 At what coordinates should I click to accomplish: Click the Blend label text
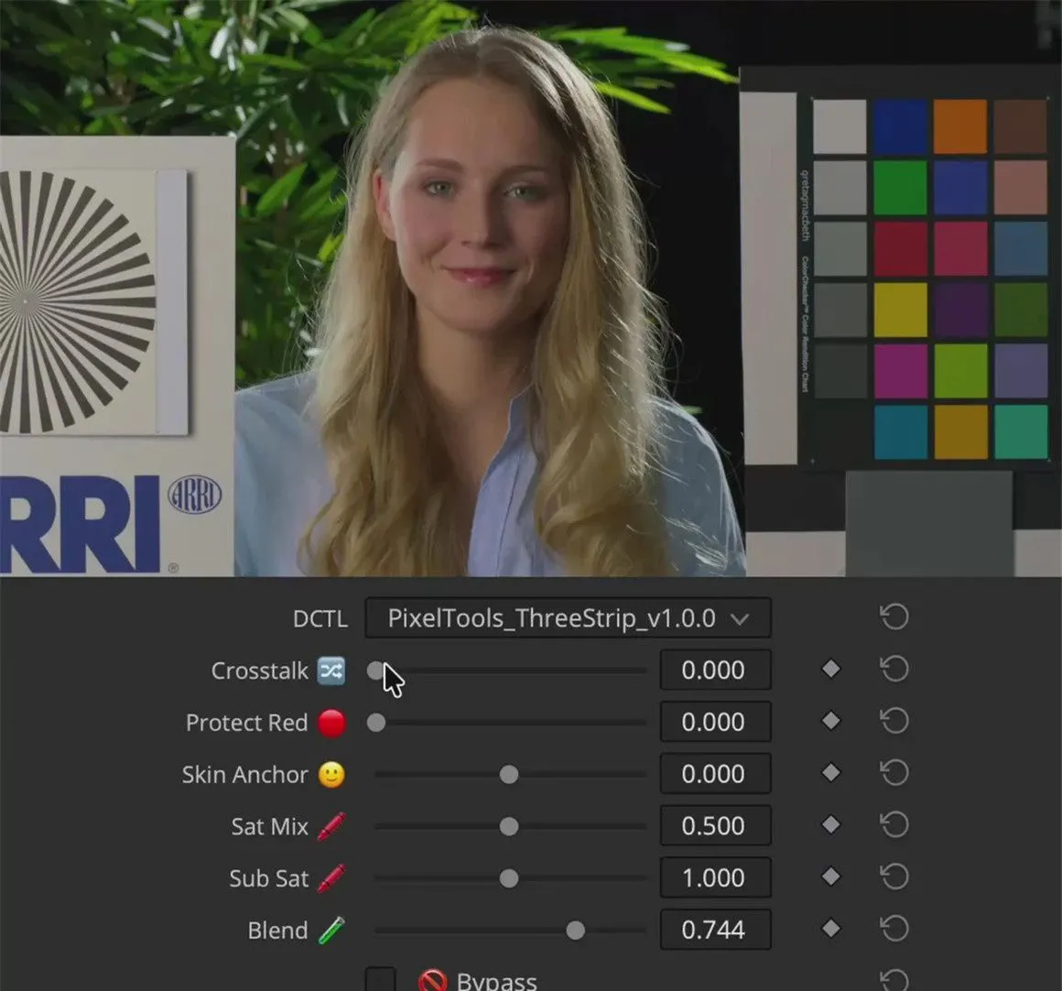277,930
